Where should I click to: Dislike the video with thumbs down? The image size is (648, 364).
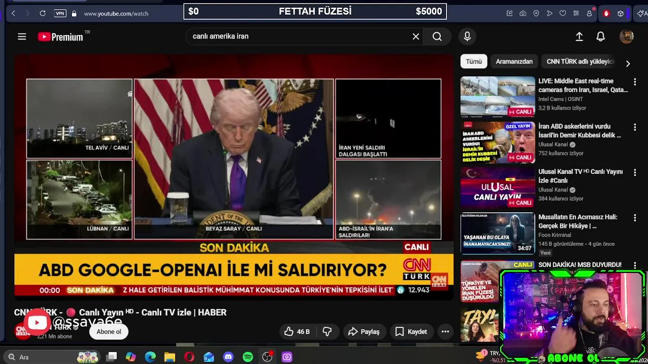(328, 332)
